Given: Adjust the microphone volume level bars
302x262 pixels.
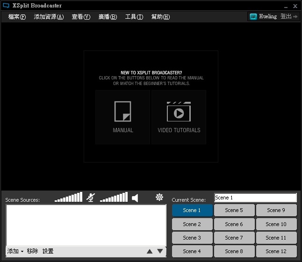Looking at the screenshot, I should point(68,197).
